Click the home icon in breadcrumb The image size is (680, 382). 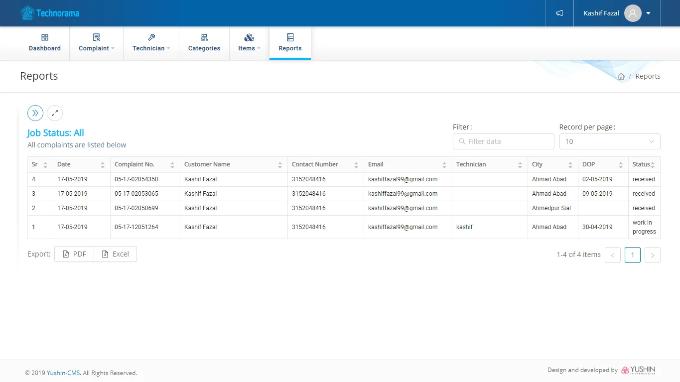coord(621,77)
